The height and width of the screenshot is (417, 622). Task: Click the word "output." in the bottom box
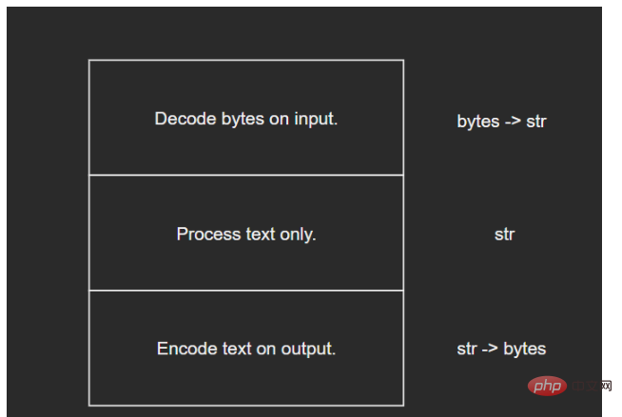coord(308,350)
